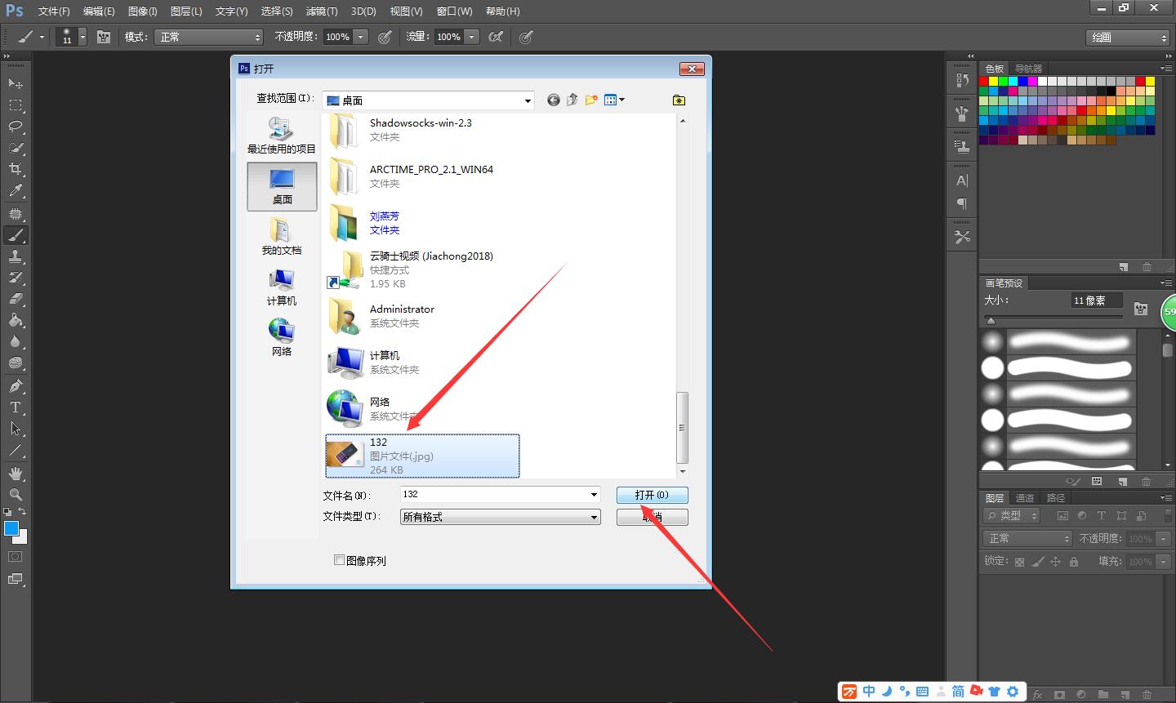Expand the 查找范围 location dropdown
Viewport: 1176px width, 703px height.
(x=528, y=100)
